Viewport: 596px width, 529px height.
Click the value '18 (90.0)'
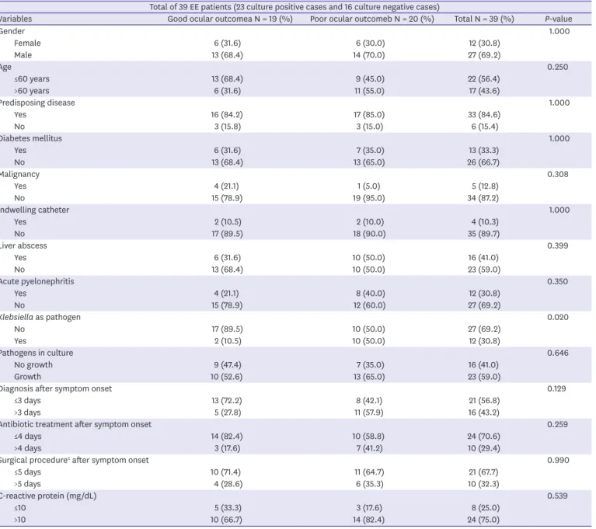[x=369, y=233]
